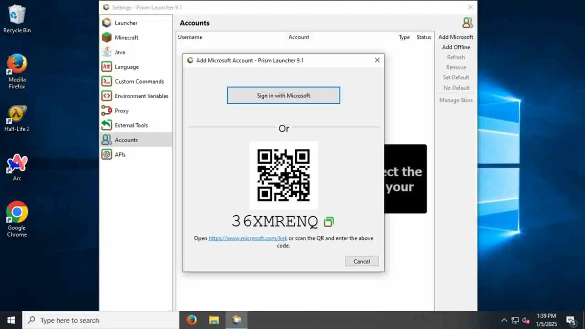Image resolution: width=585 pixels, height=329 pixels.
Task: Click the Proxy icon in the sidebar
Action: [x=106, y=111]
